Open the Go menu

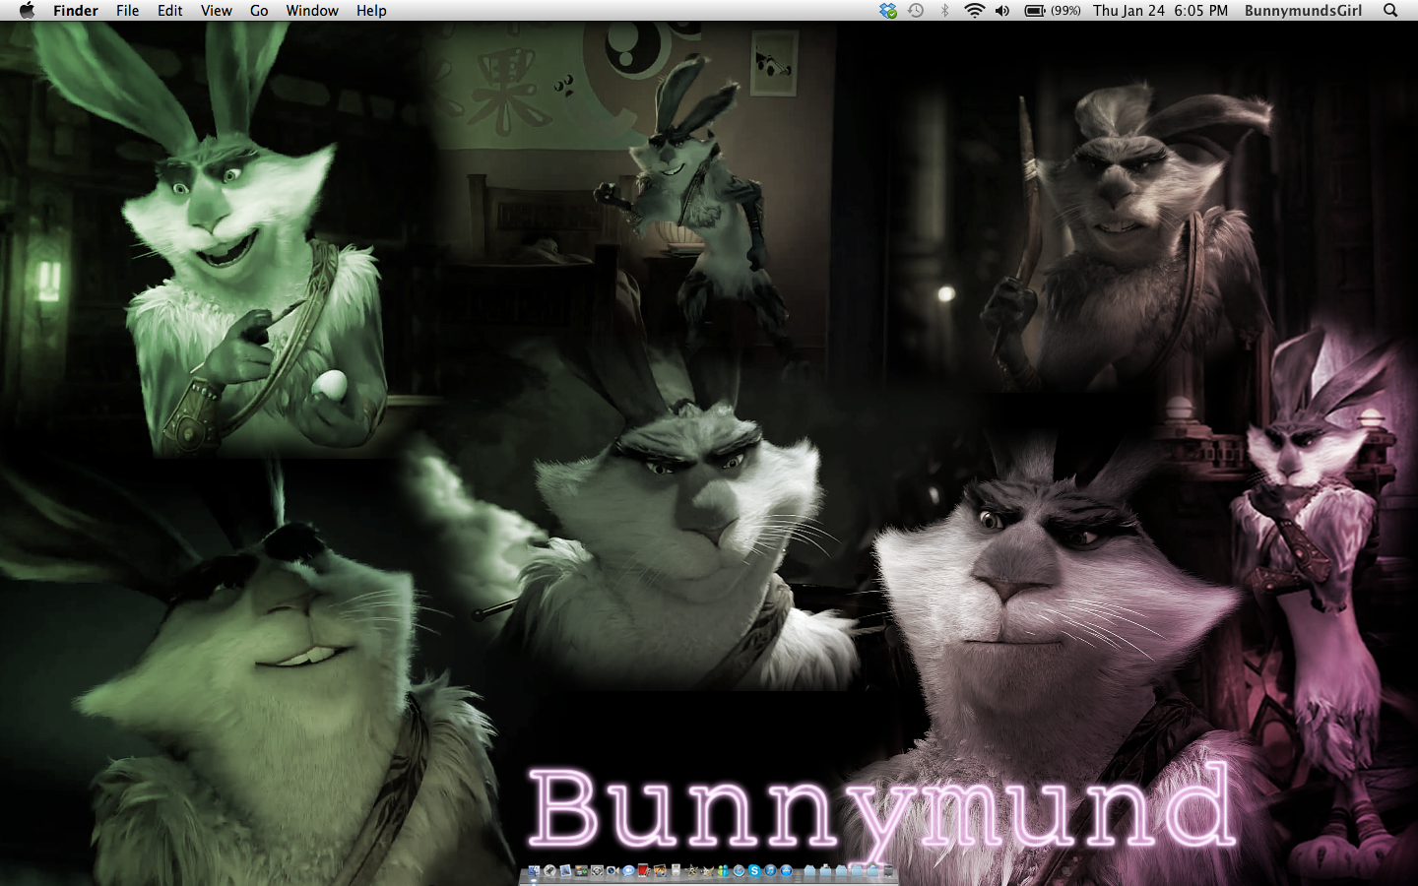[259, 11]
